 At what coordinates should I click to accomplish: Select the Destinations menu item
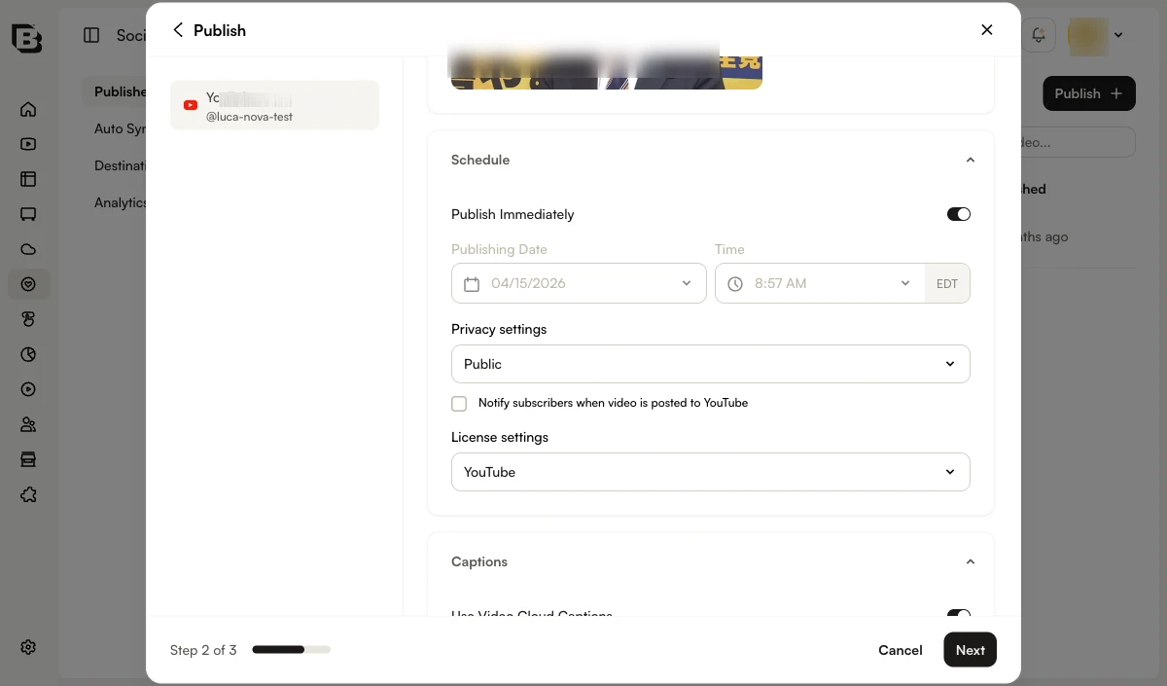coord(119,165)
